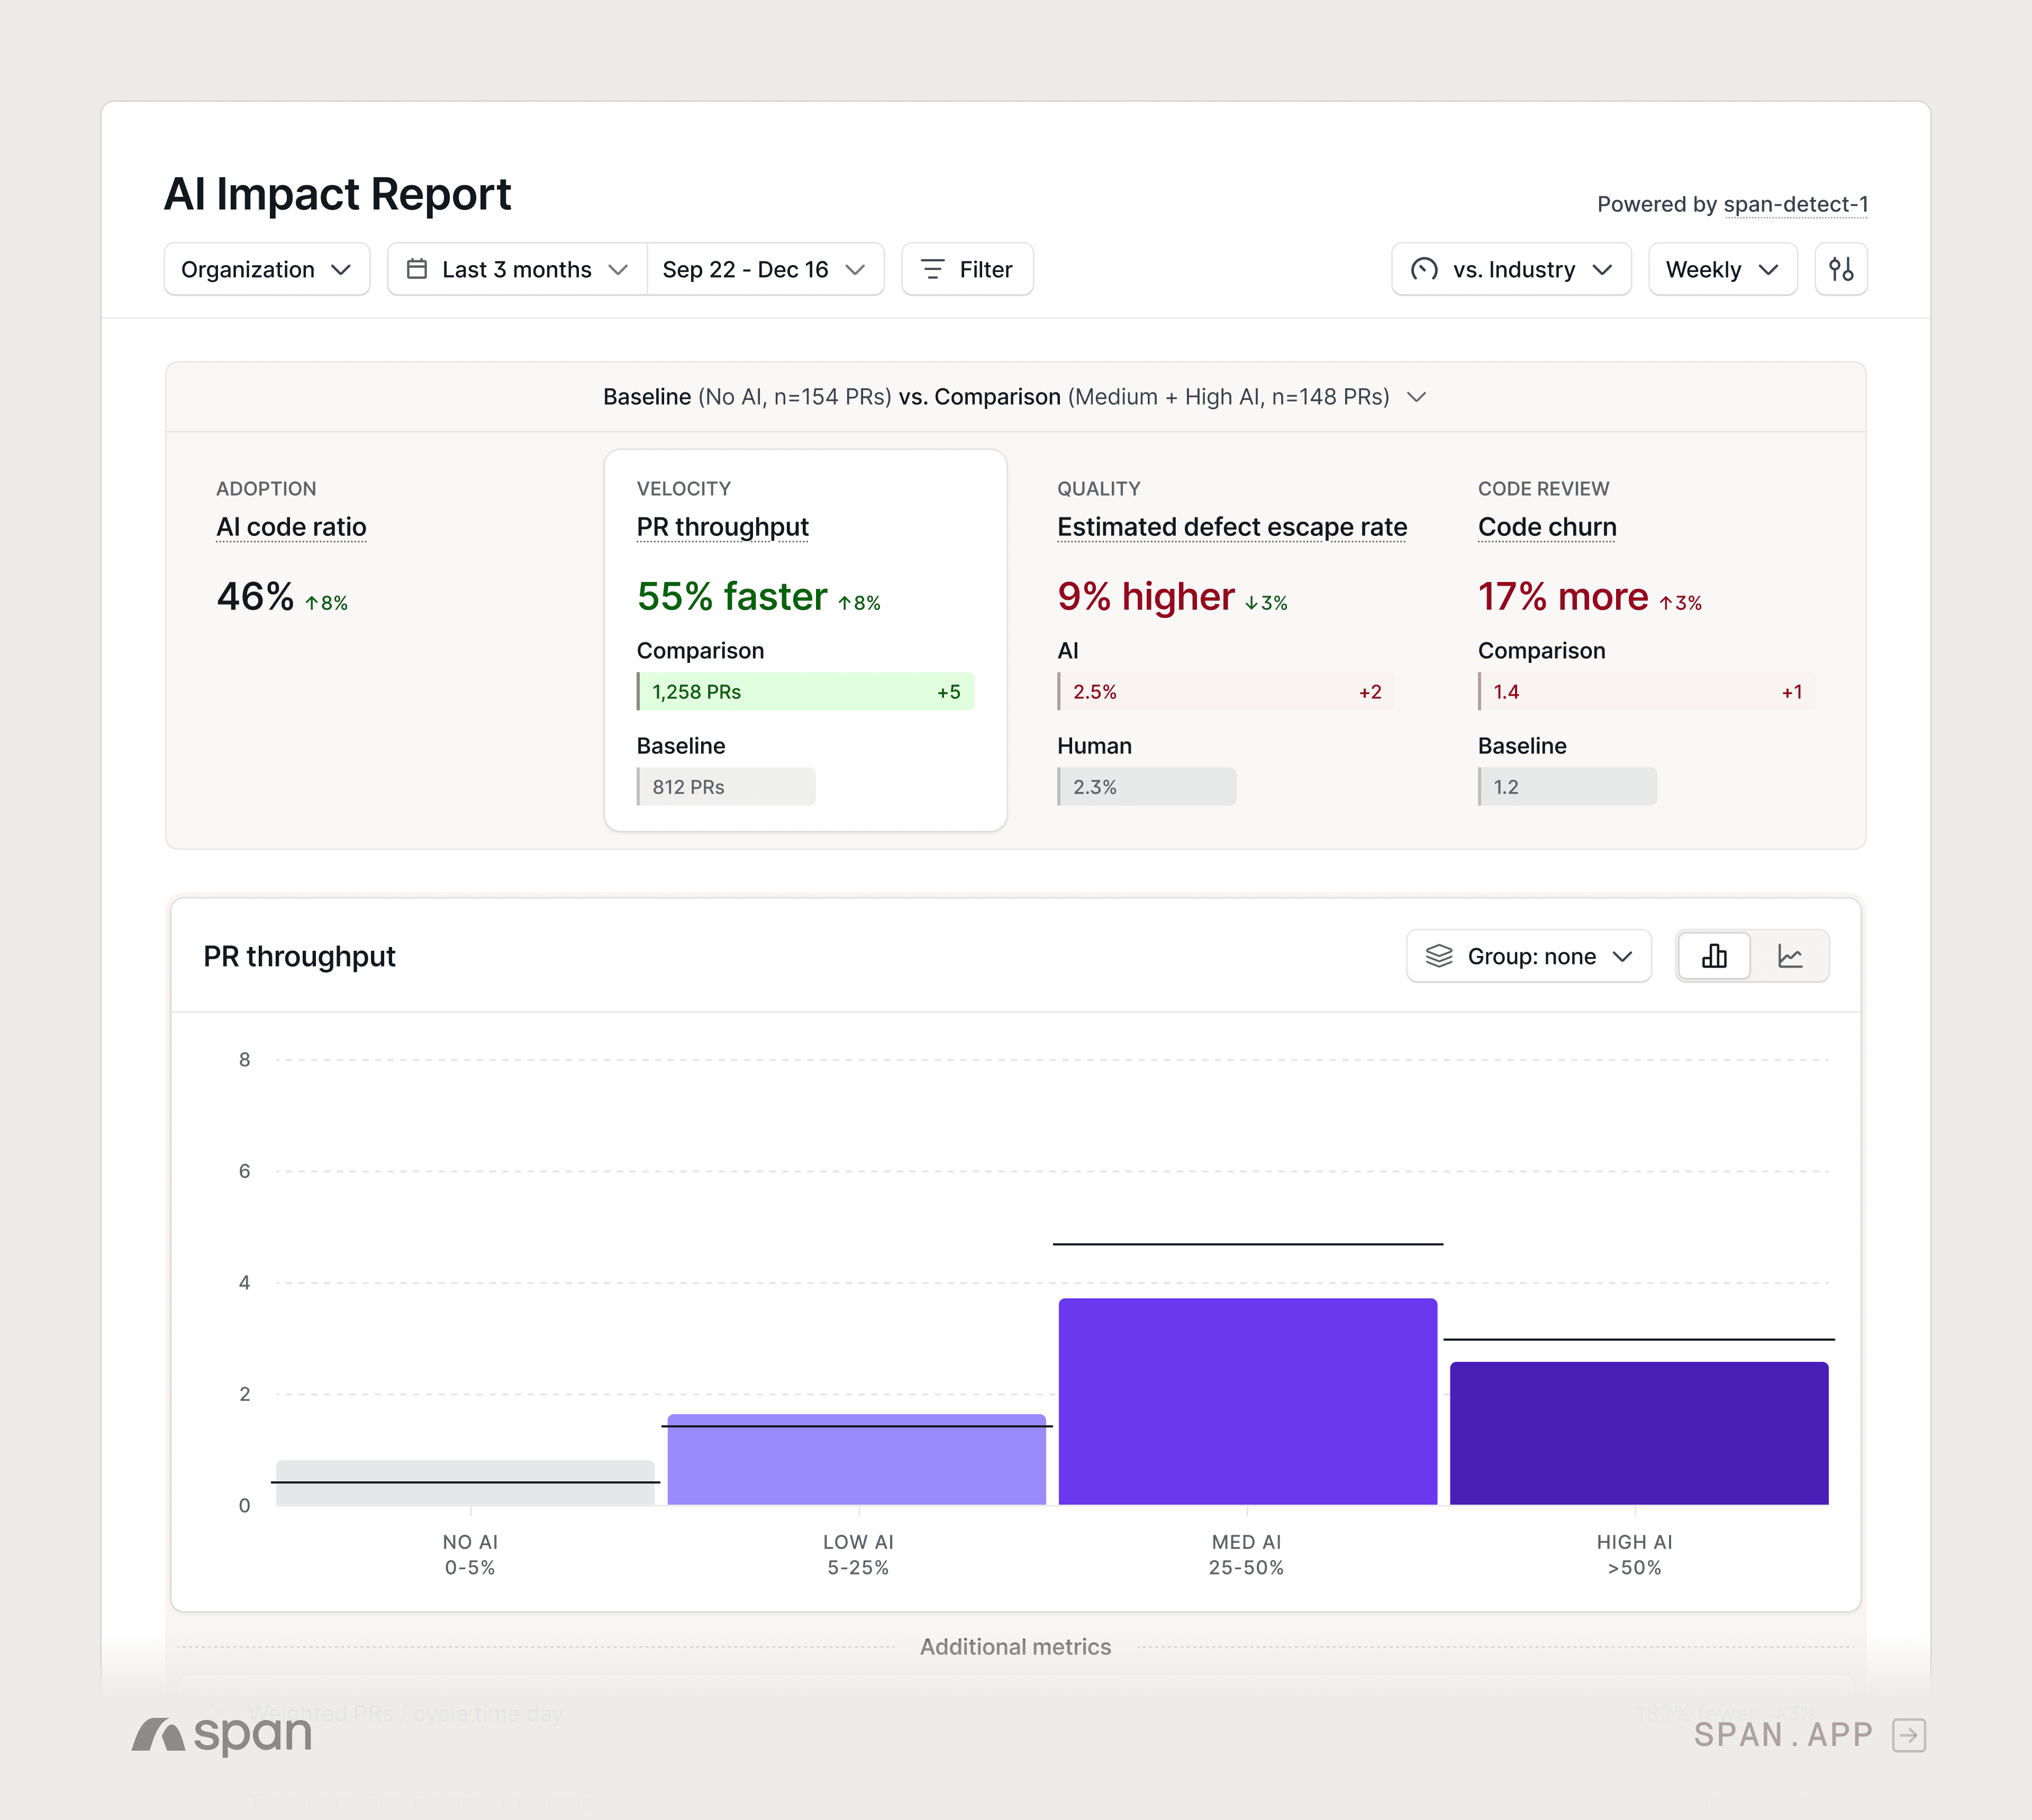Open the Organization dropdown
2032x1820 pixels.
(x=266, y=269)
